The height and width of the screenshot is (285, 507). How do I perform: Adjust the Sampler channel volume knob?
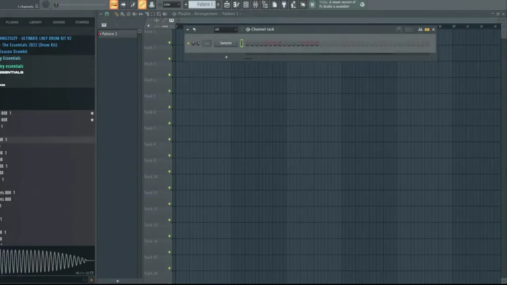pos(198,43)
